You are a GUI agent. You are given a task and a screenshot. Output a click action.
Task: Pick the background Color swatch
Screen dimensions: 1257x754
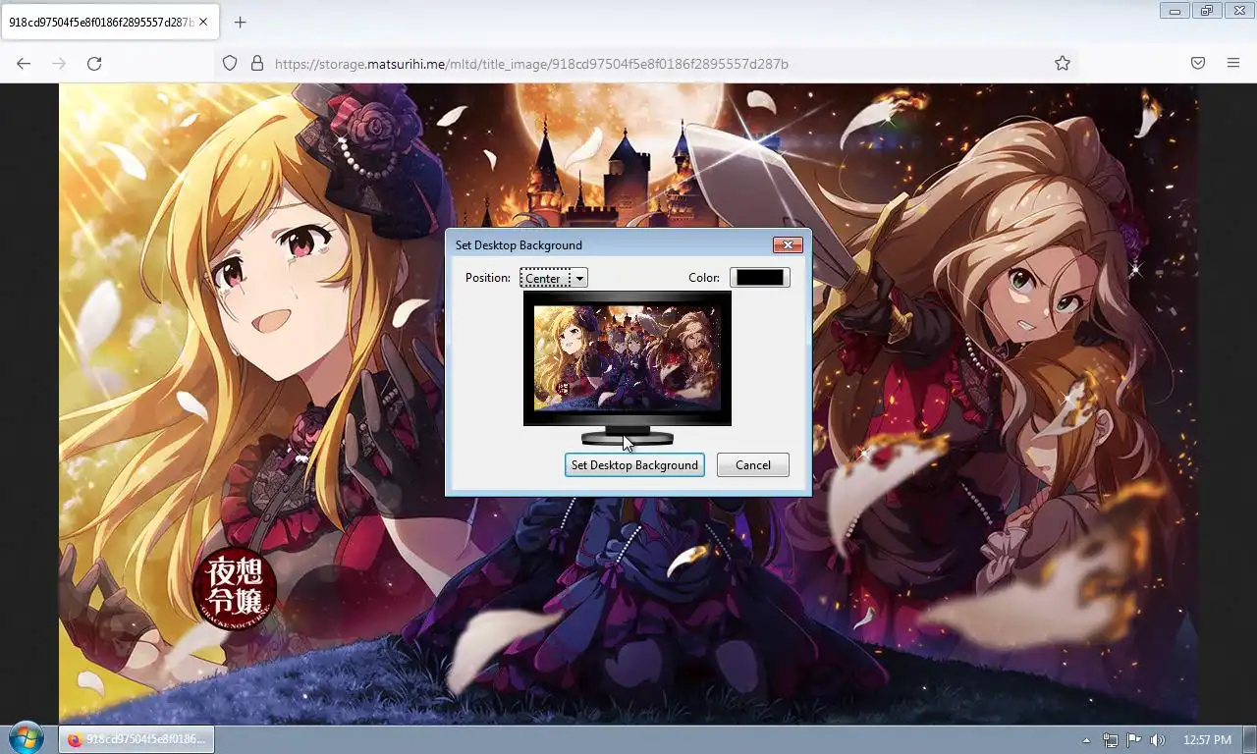click(760, 278)
